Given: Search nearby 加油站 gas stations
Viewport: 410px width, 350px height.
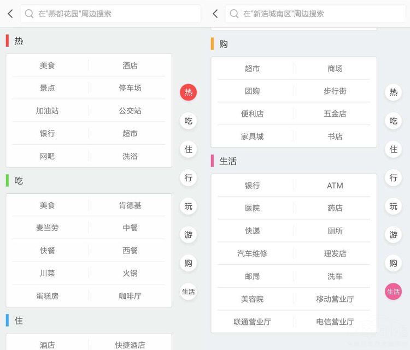Looking at the screenshot, I should pos(48,111).
